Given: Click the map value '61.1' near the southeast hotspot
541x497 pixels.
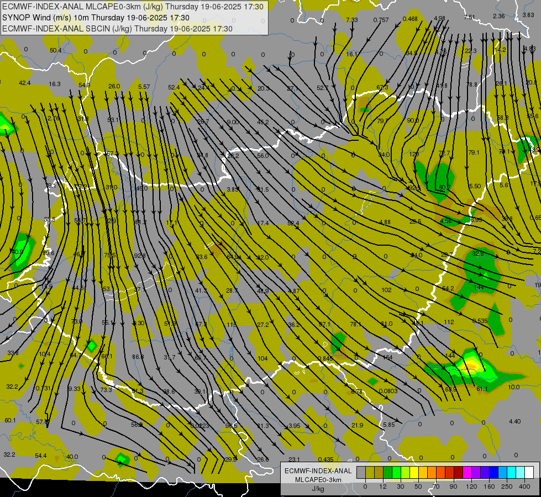Looking at the screenshot, I should (x=482, y=389).
